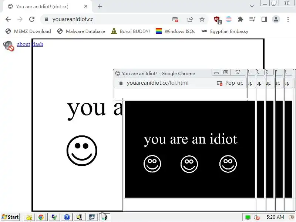Open the Chrome profile avatar
The height and width of the screenshot is (222, 296).
pyautogui.click(x=276, y=19)
